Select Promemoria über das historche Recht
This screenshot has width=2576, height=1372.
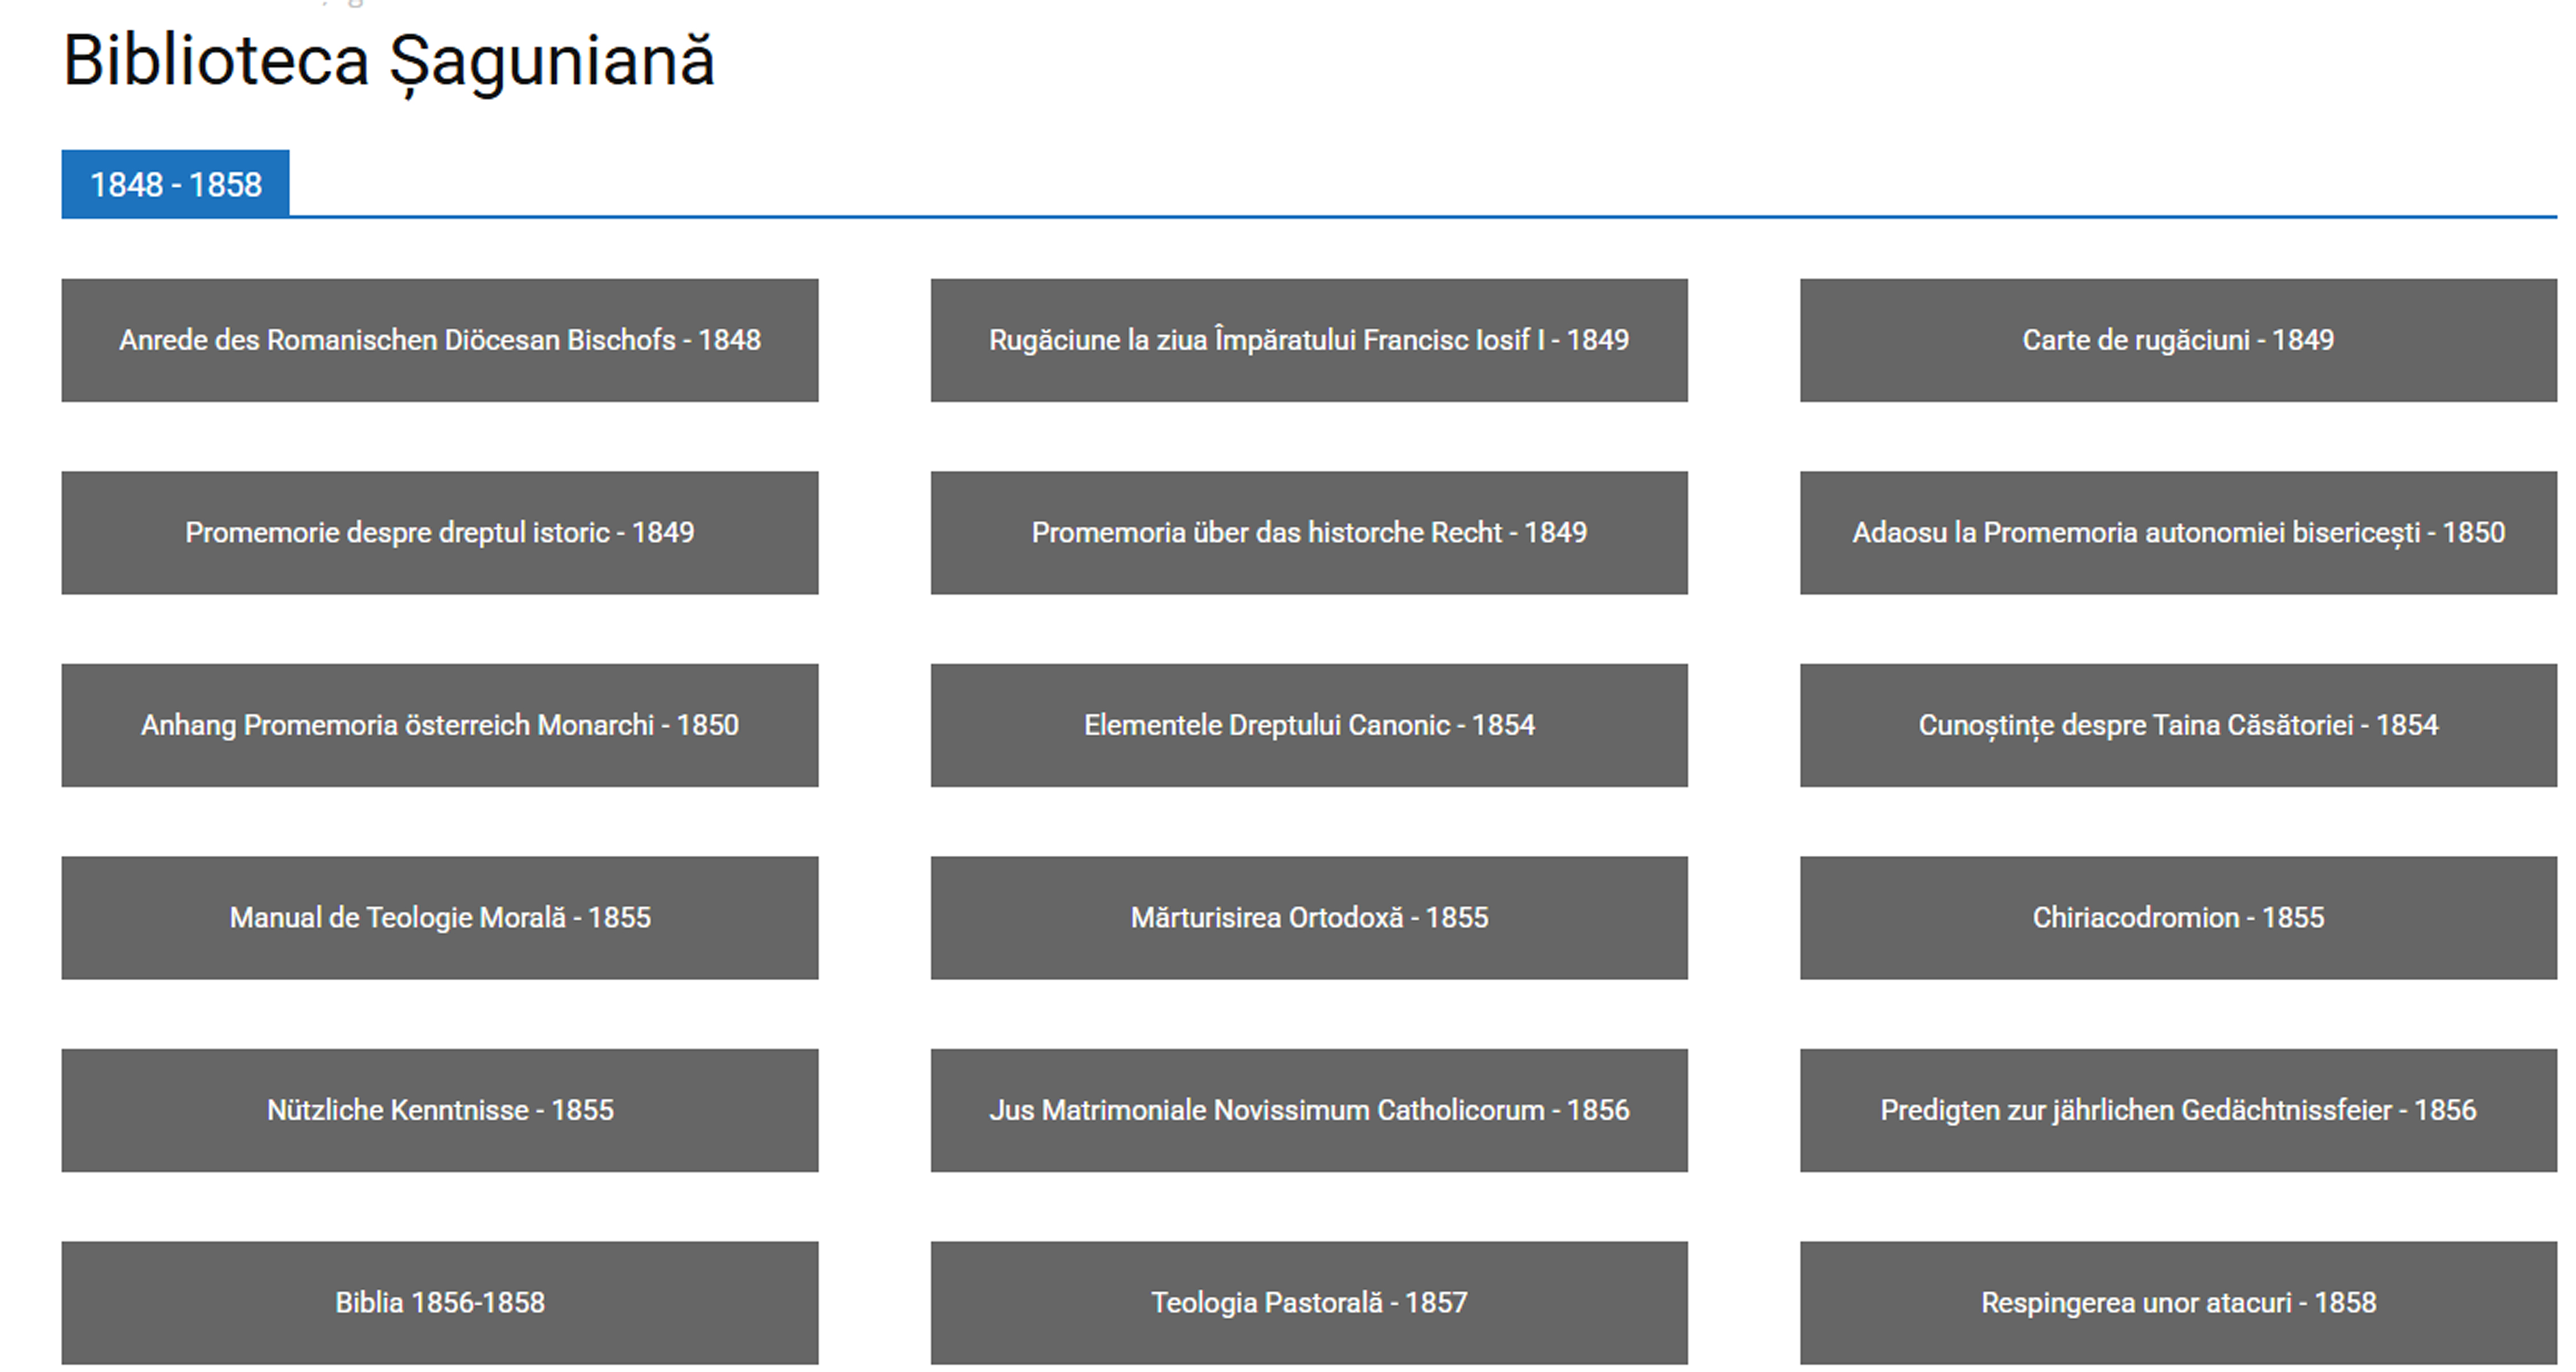1308,532
